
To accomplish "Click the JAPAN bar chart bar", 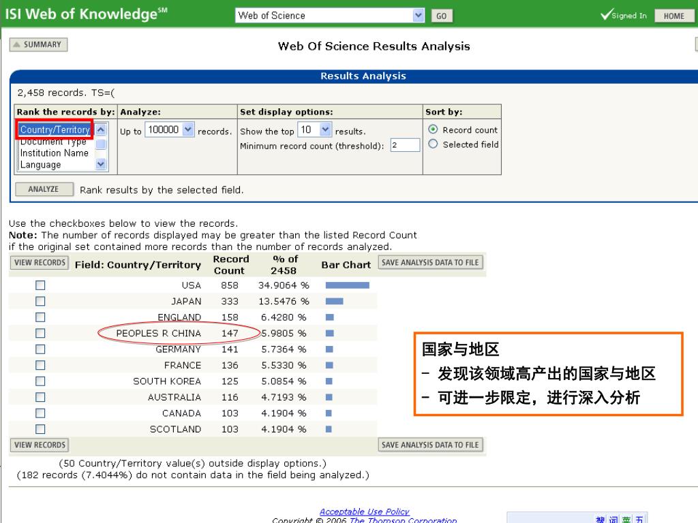I will tap(334, 301).
